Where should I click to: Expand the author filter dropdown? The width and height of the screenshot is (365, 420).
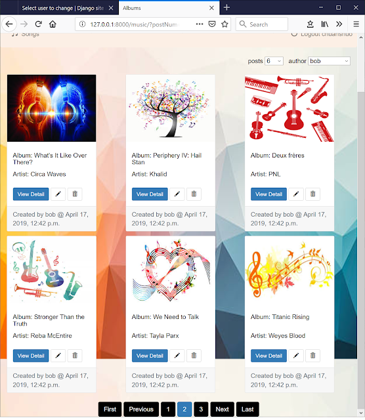329,61
